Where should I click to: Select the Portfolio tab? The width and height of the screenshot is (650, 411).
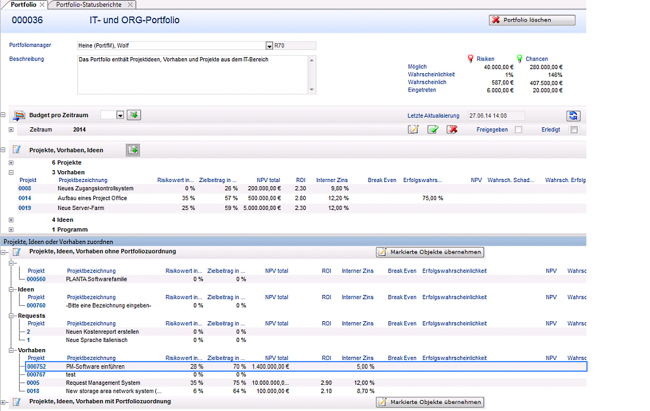point(23,5)
